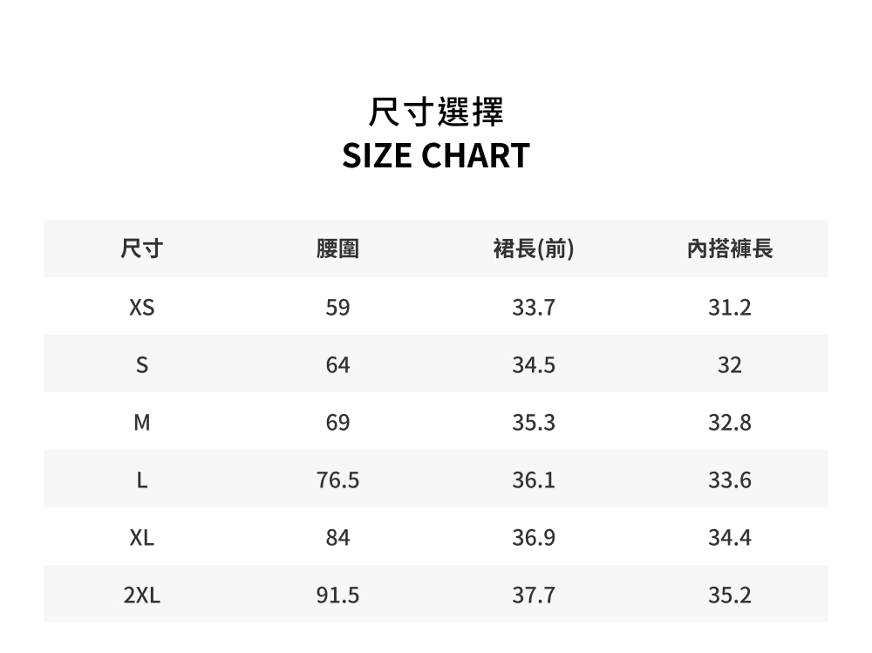Click the 裙長(前) column header
The image size is (872, 653).
click(x=534, y=248)
